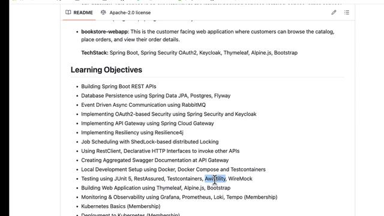Click the 'Database Persistence using Spring Data JPA' line
This screenshot has width=384, height=216.
[x=156, y=96]
